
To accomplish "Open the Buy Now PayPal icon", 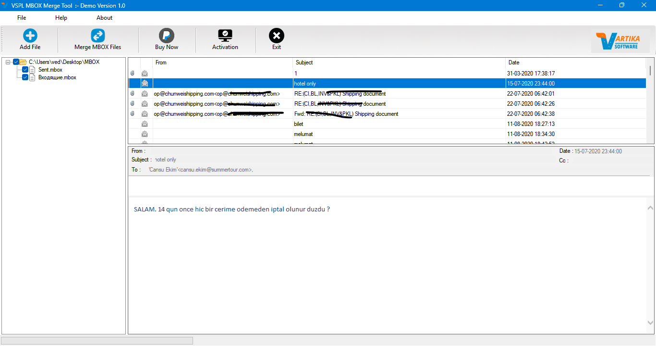I will coord(167,36).
